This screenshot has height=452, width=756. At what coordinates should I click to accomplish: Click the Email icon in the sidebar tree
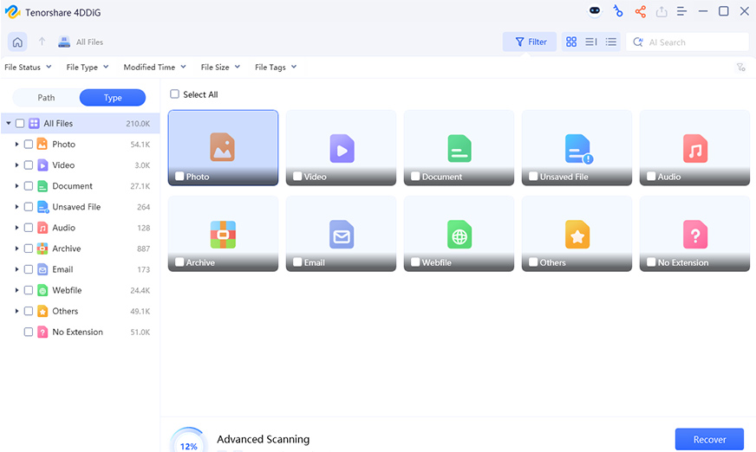coord(42,269)
